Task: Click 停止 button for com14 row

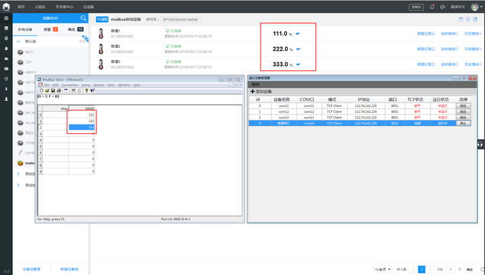Action: tap(463, 123)
